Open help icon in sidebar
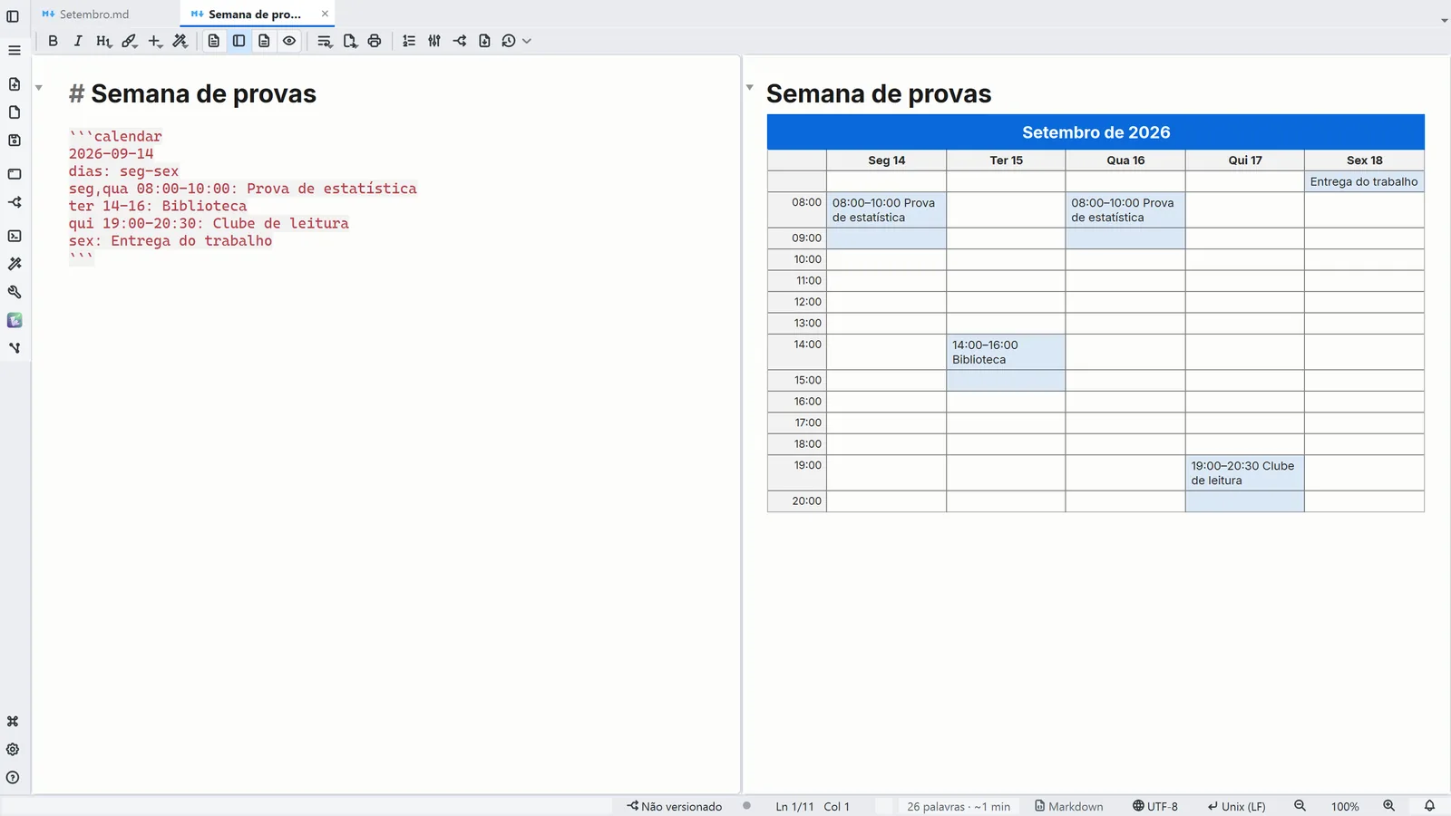This screenshot has width=1451, height=816. [13, 778]
